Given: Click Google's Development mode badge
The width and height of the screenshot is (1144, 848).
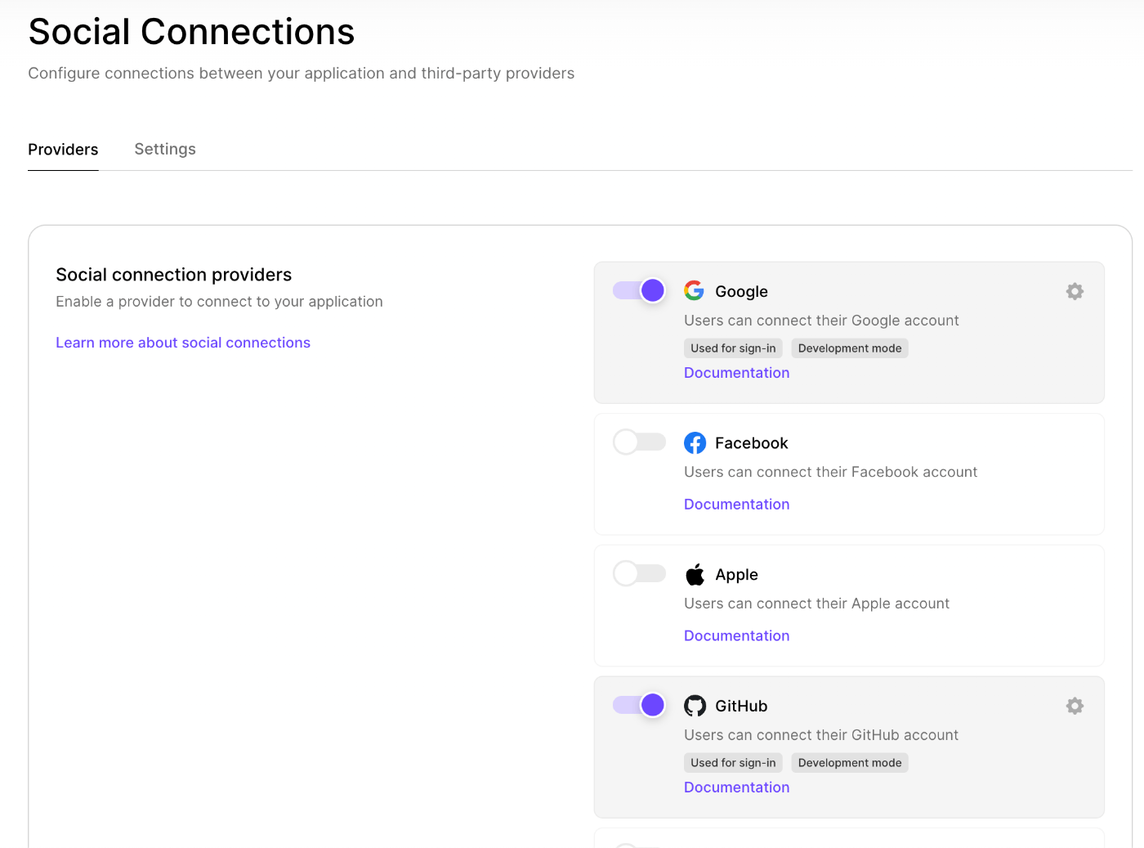Looking at the screenshot, I should click(x=850, y=348).
